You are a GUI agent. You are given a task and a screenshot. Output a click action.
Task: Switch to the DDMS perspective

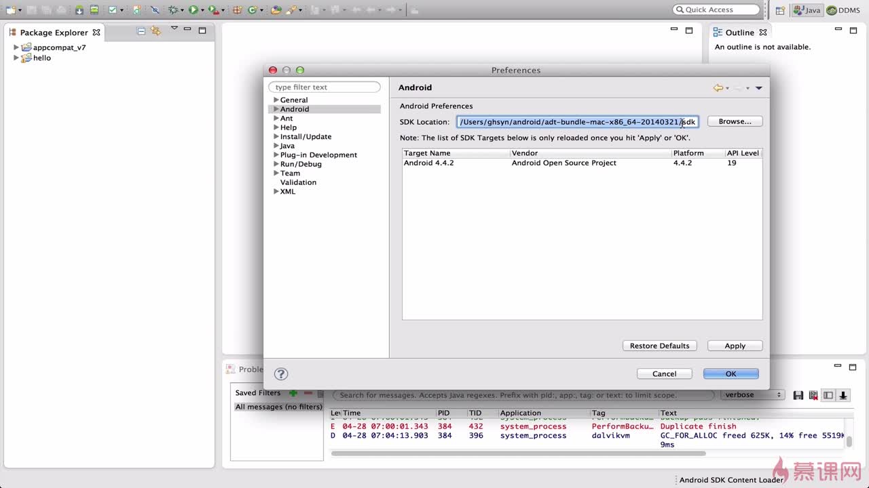[x=843, y=10]
